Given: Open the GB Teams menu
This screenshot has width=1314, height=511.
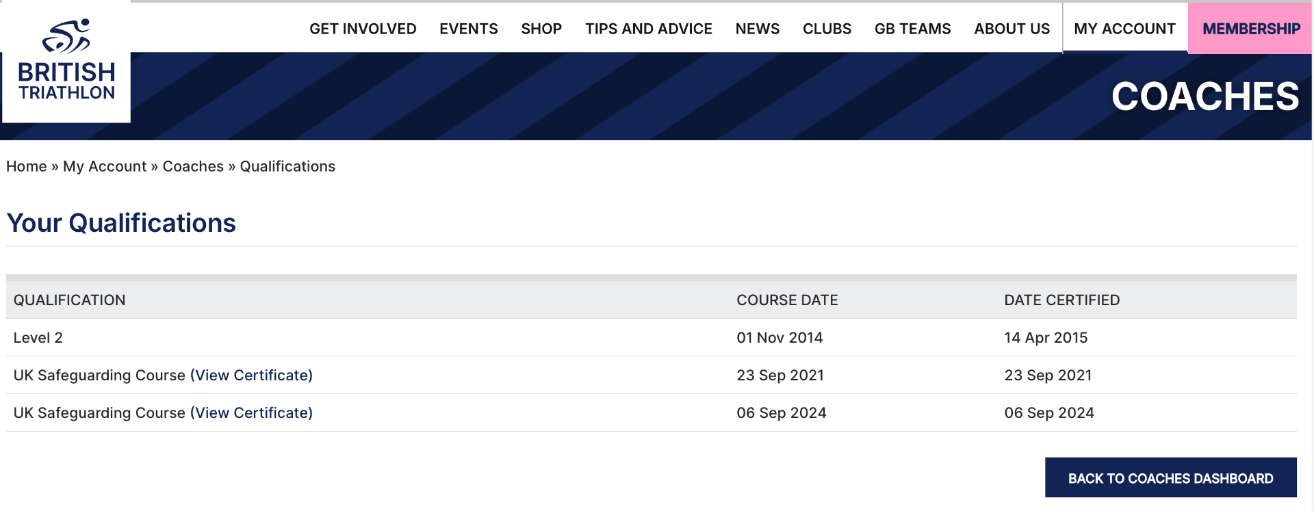Looking at the screenshot, I should point(912,29).
